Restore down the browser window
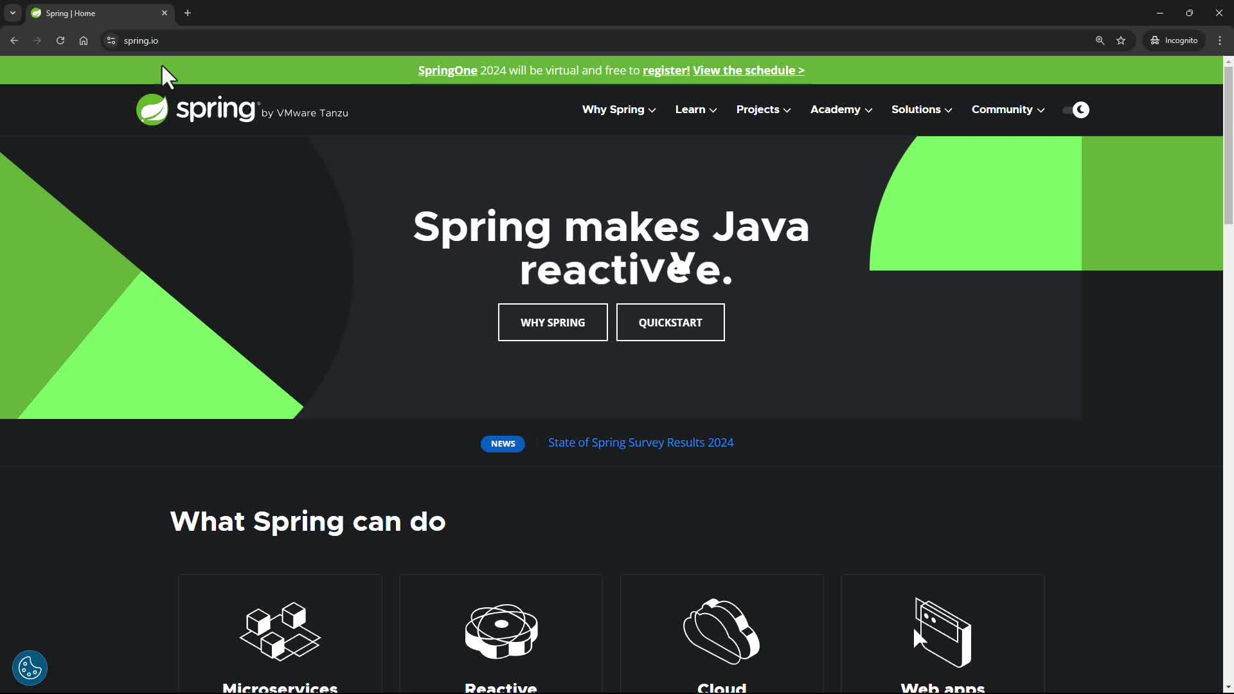1234x694 pixels. (1190, 13)
